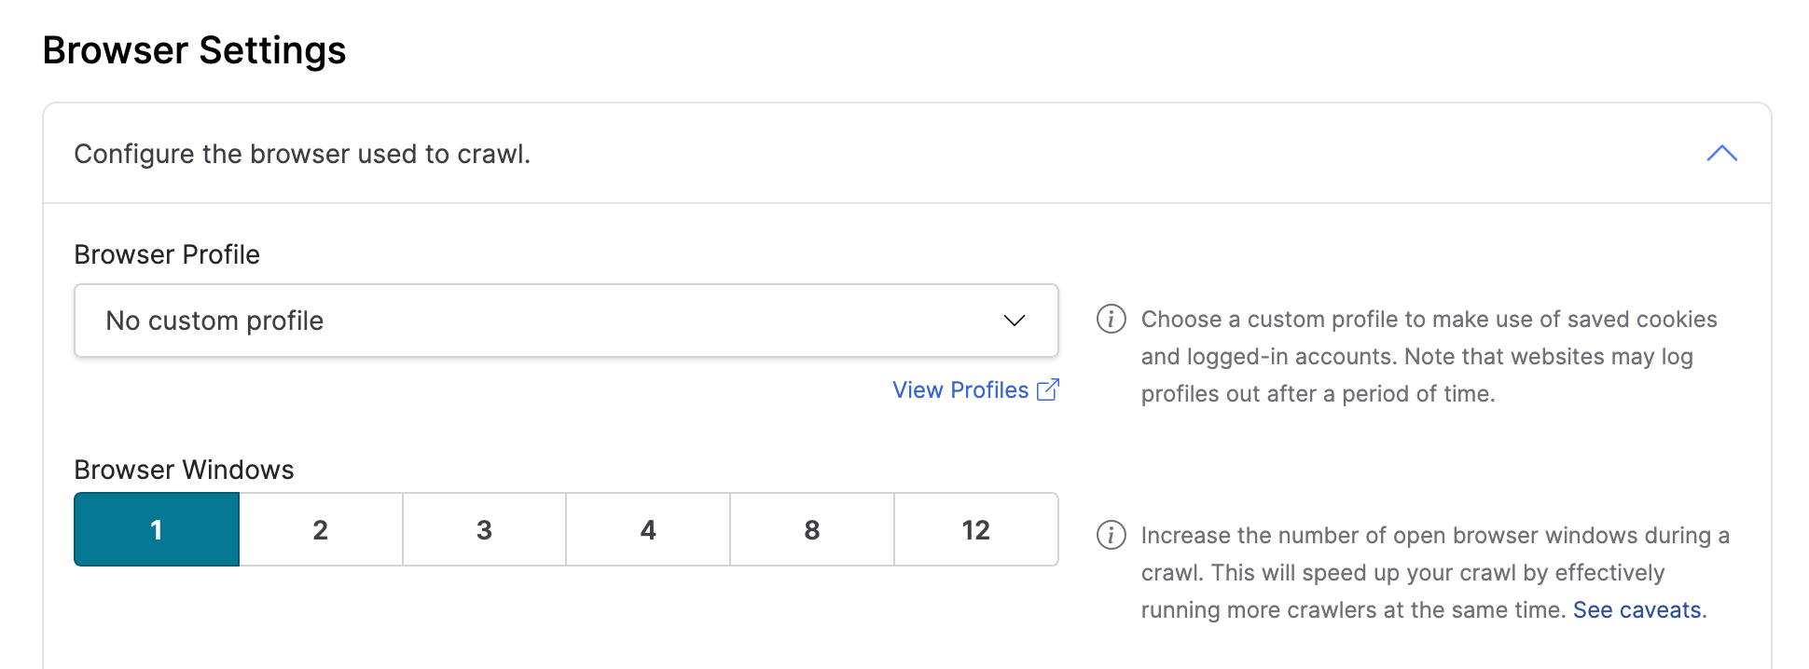The height and width of the screenshot is (669, 1809).
Task: Keep 1 browser window selected
Action: click(x=156, y=529)
